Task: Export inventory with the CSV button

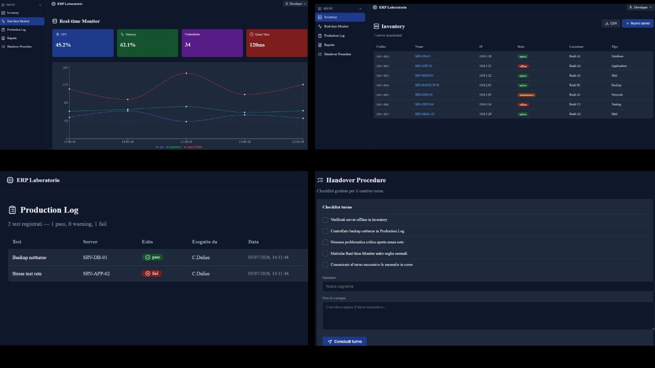Action: [x=611, y=23]
